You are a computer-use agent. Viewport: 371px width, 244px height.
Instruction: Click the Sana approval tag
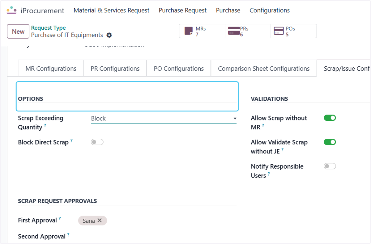coord(92,221)
